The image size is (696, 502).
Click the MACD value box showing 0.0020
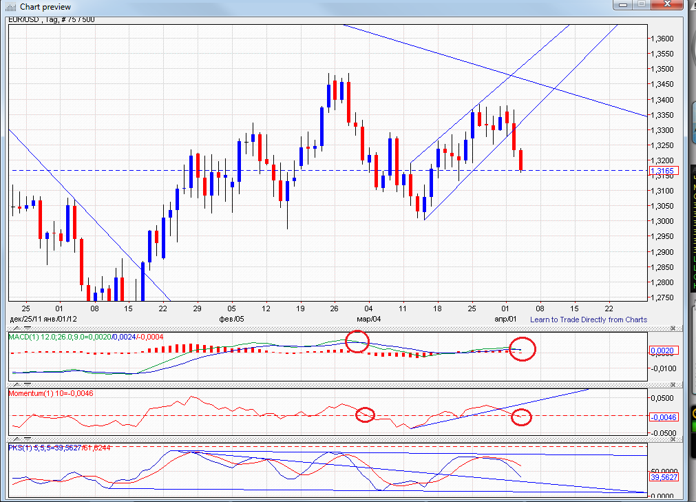pyautogui.click(x=663, y=350)
